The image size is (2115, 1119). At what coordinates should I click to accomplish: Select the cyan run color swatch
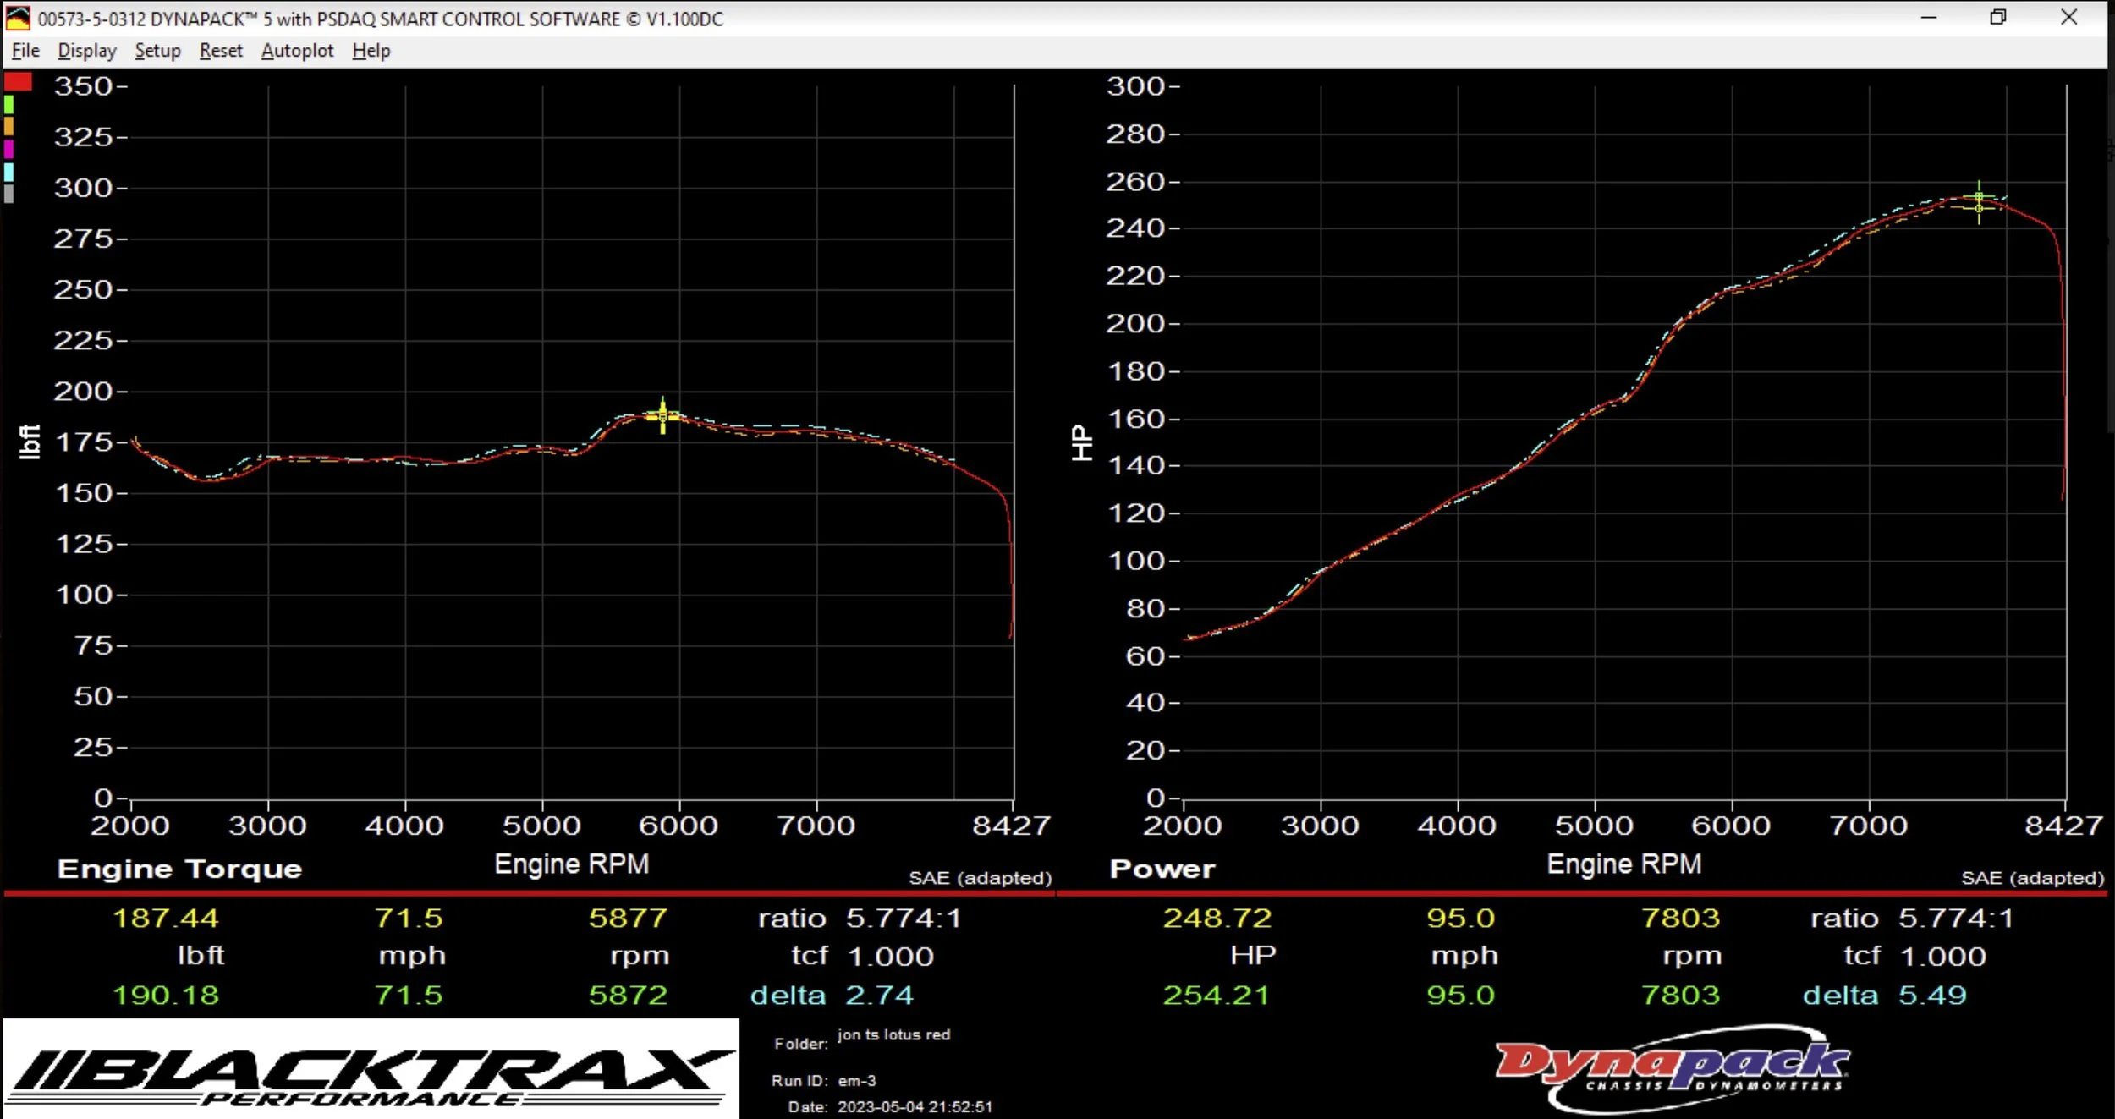click(8, 172)
